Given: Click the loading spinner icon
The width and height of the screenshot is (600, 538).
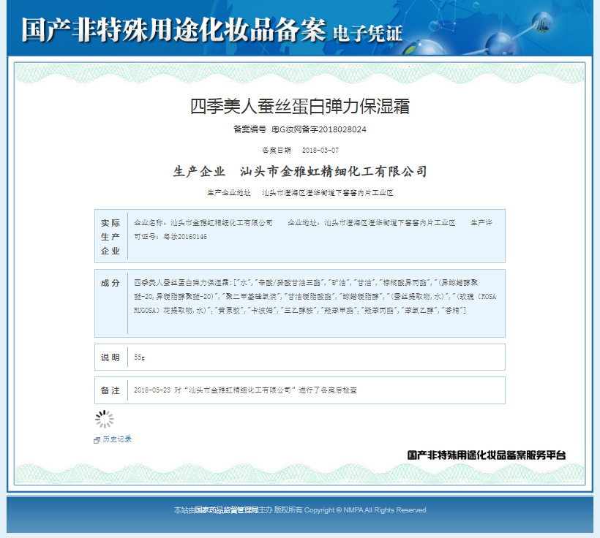Looking at the screenshot, I should point(105,419).
